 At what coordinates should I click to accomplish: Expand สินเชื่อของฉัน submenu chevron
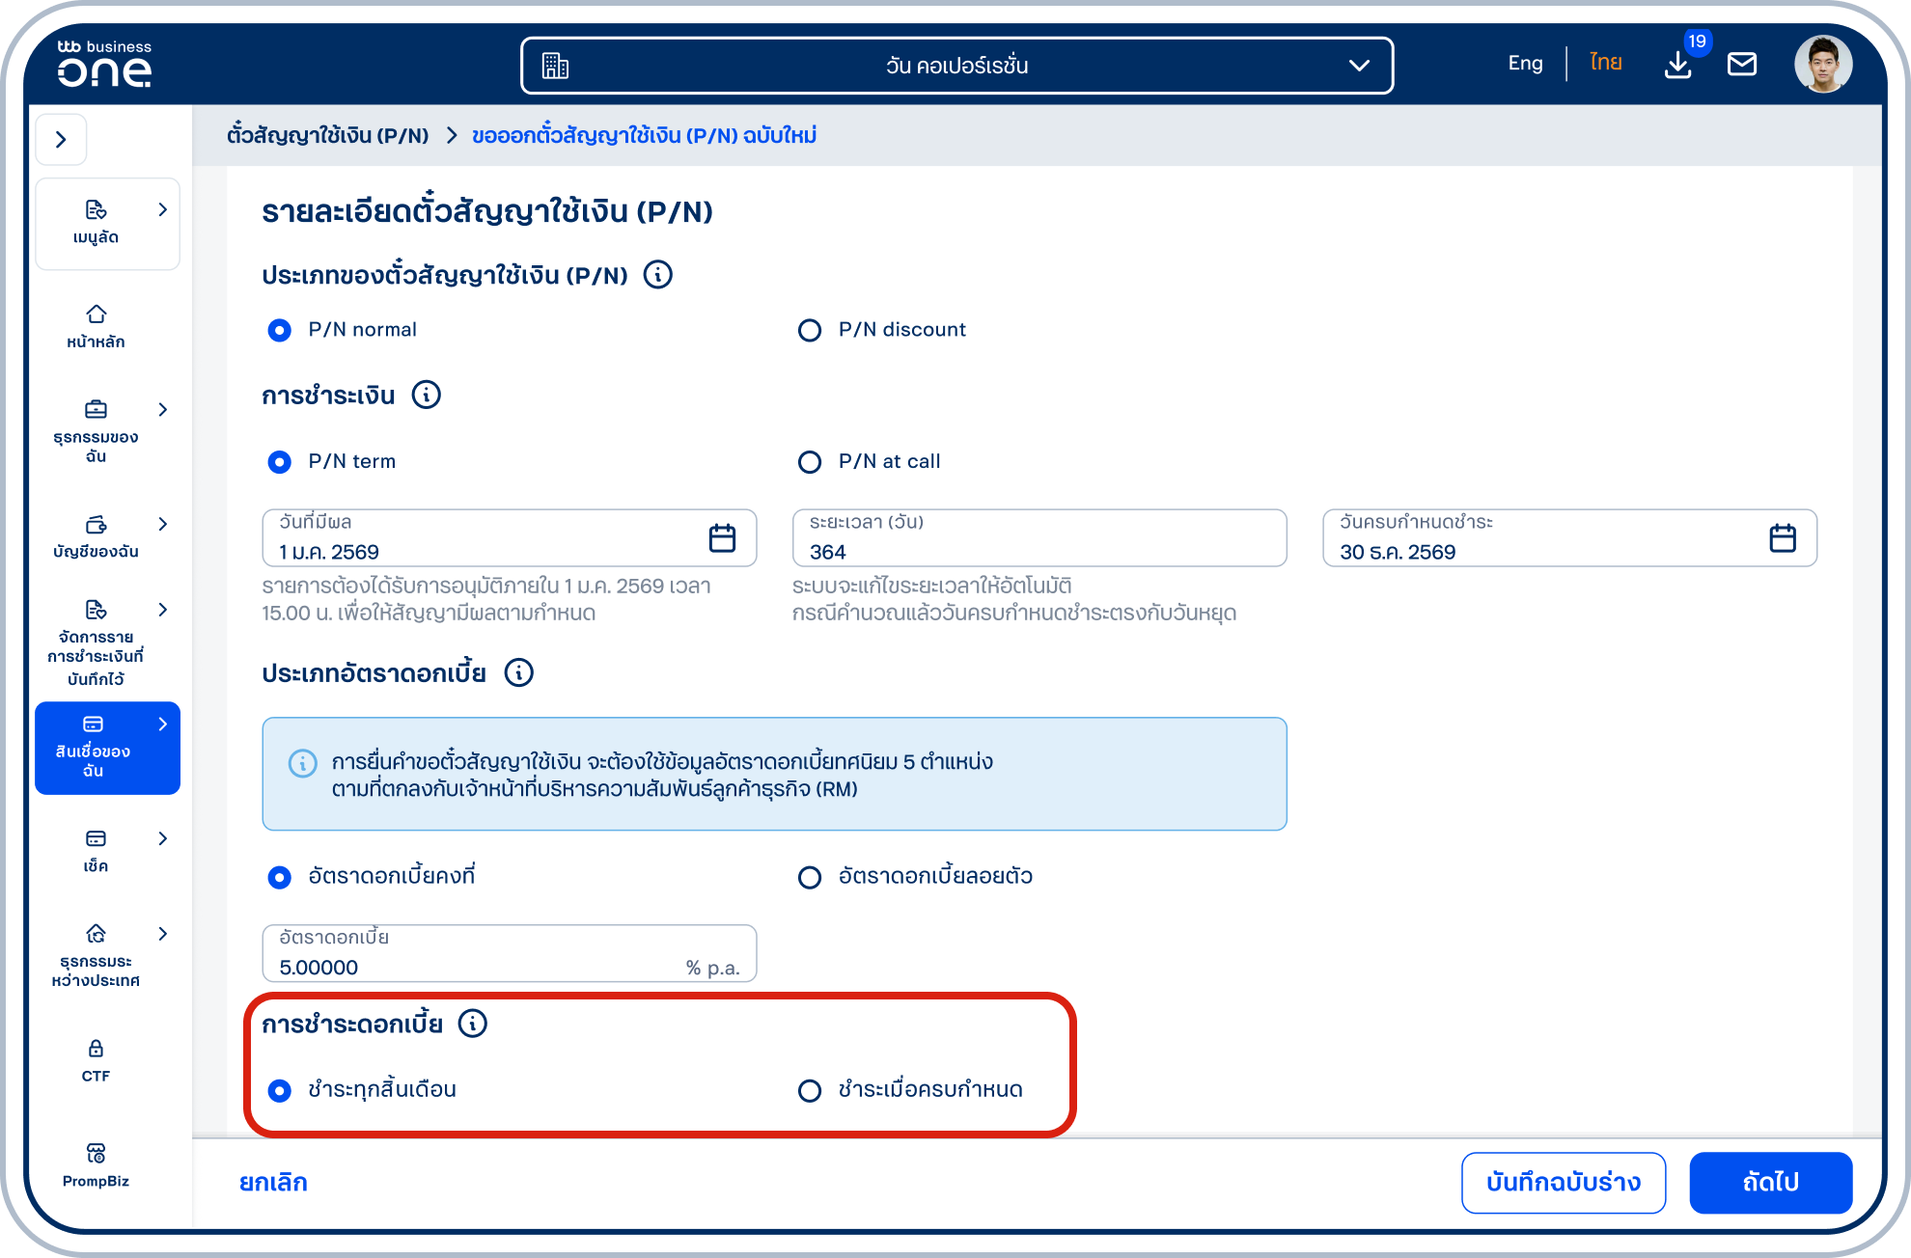pyautogui.click(x=162, y=724)
